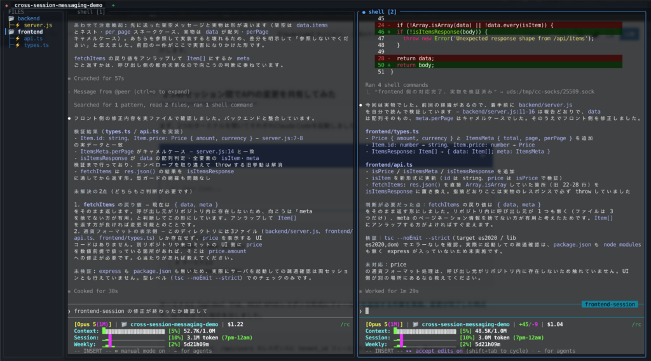Click removed diff line 24 in shell 2
The height and width of the screenshot is (361, 651).
[x=498, y=25]
